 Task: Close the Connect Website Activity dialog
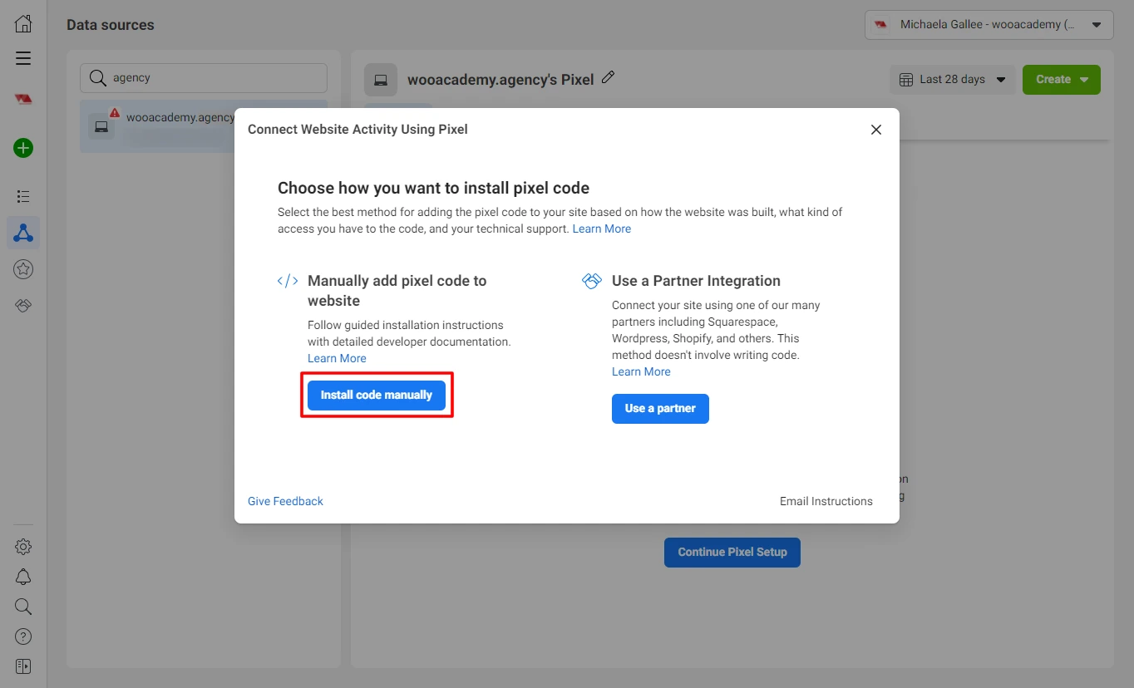tap(875, 130)
